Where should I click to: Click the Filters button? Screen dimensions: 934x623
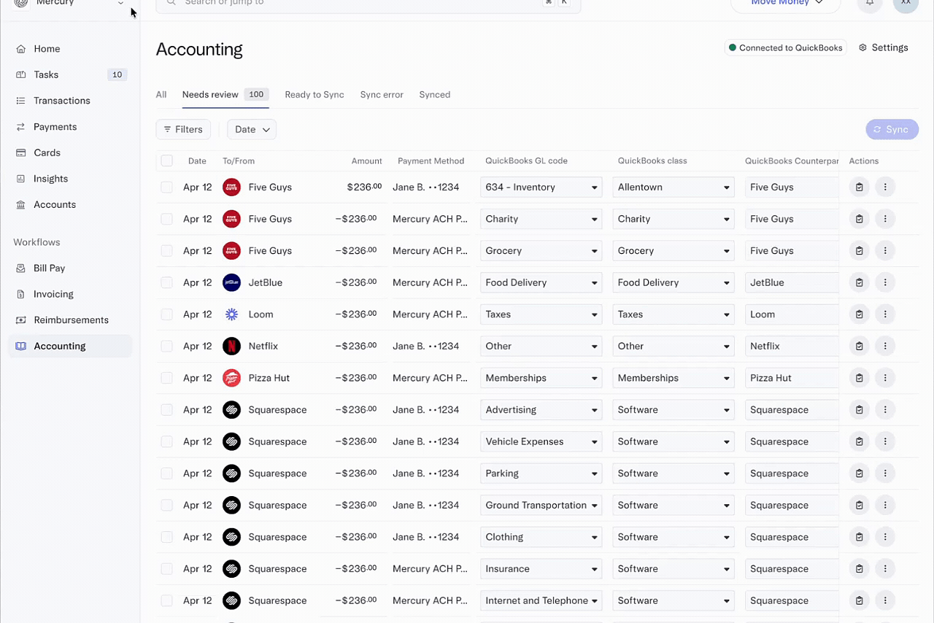pos(183,130)
